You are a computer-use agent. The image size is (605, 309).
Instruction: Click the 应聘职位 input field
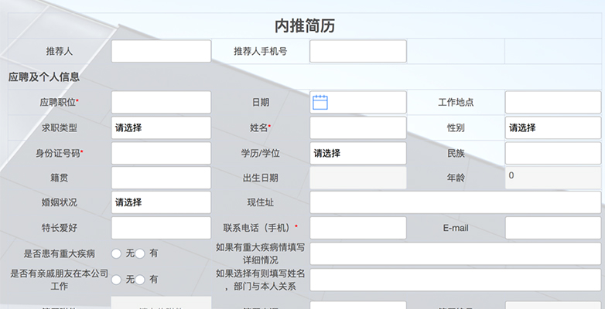click(x=161, y=102)
